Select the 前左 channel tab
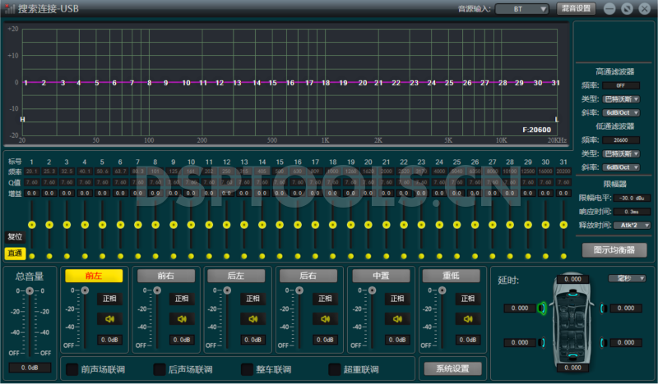This screenshot has height=384, width=658. coord(94,276)
